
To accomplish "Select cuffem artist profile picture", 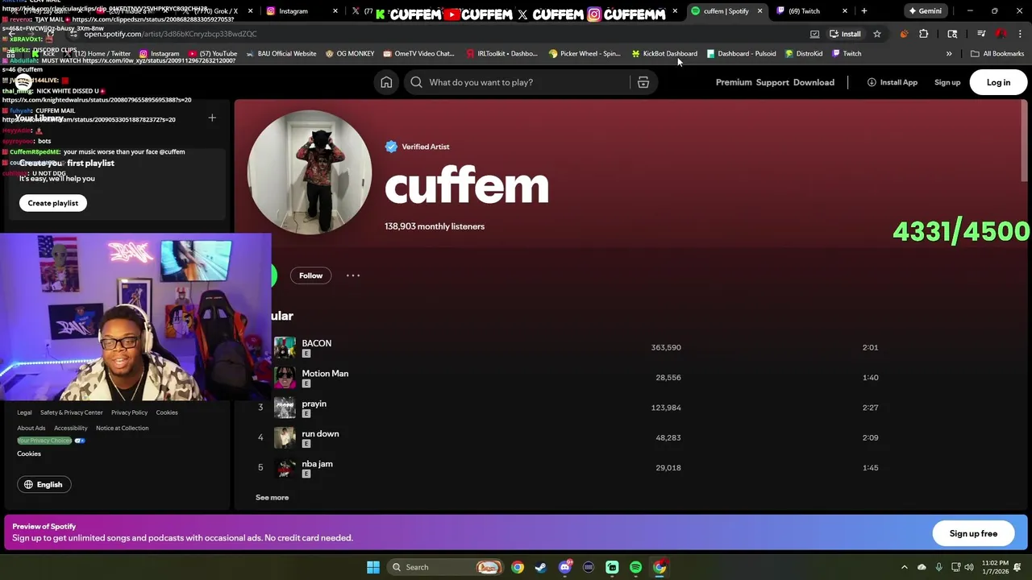I will click(310, 172).
